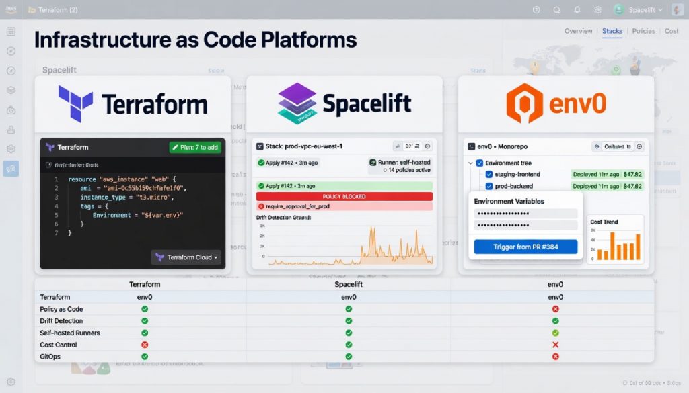The width and height of the screenshot is (689, 393).
Task: Click the Self-hosted Runners row label
Action: [x=70, y=333]
